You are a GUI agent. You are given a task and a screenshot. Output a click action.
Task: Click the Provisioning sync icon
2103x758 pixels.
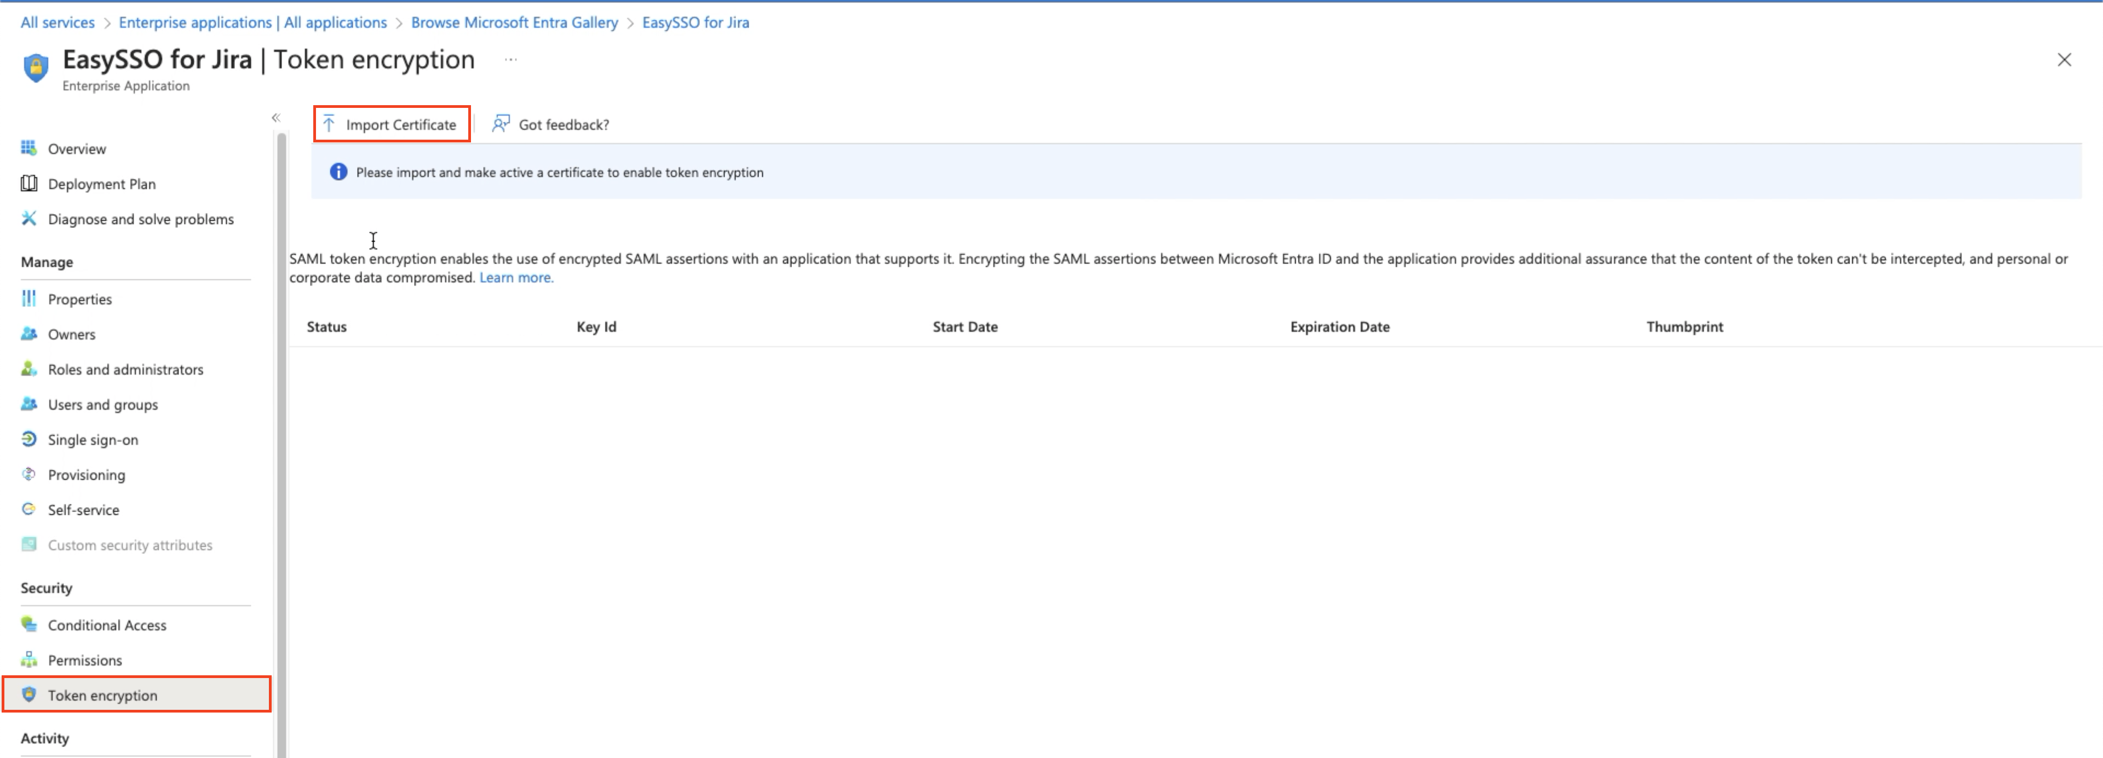28,474
